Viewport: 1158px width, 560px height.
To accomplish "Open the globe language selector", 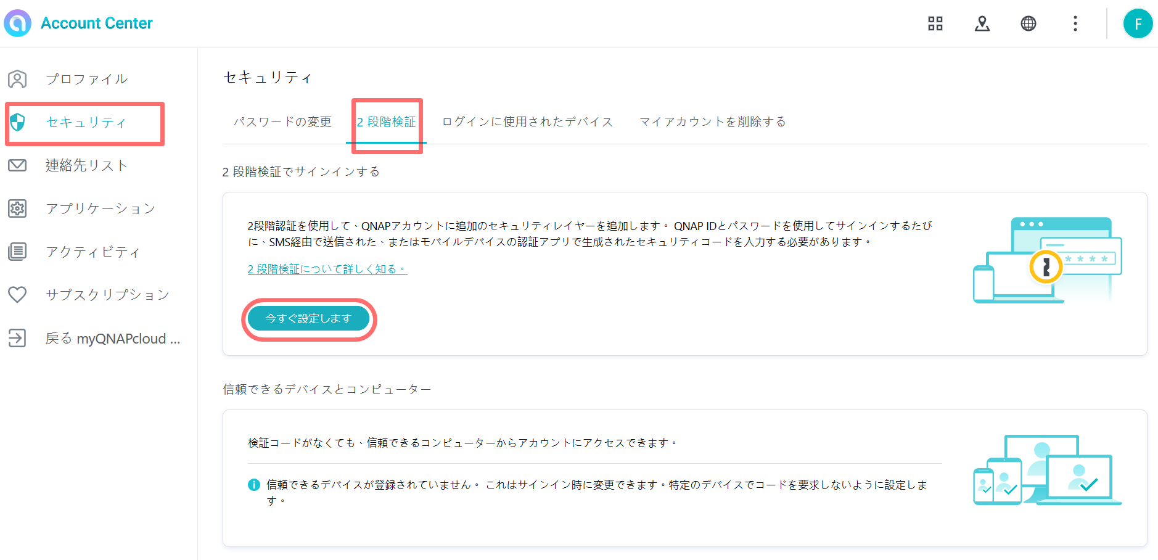I will click(x=1028, y=23).
